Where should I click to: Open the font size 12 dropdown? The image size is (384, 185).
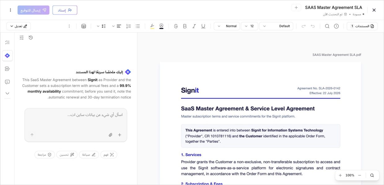coord(249,26)
